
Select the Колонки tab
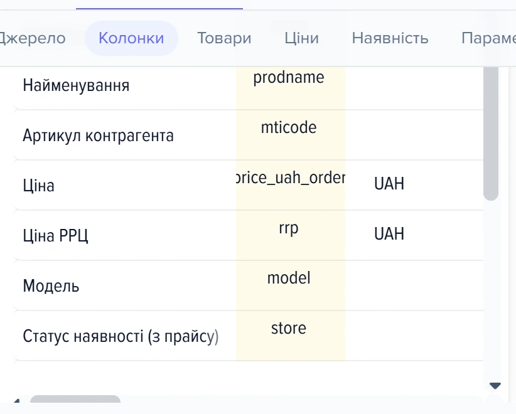[131, 38]
